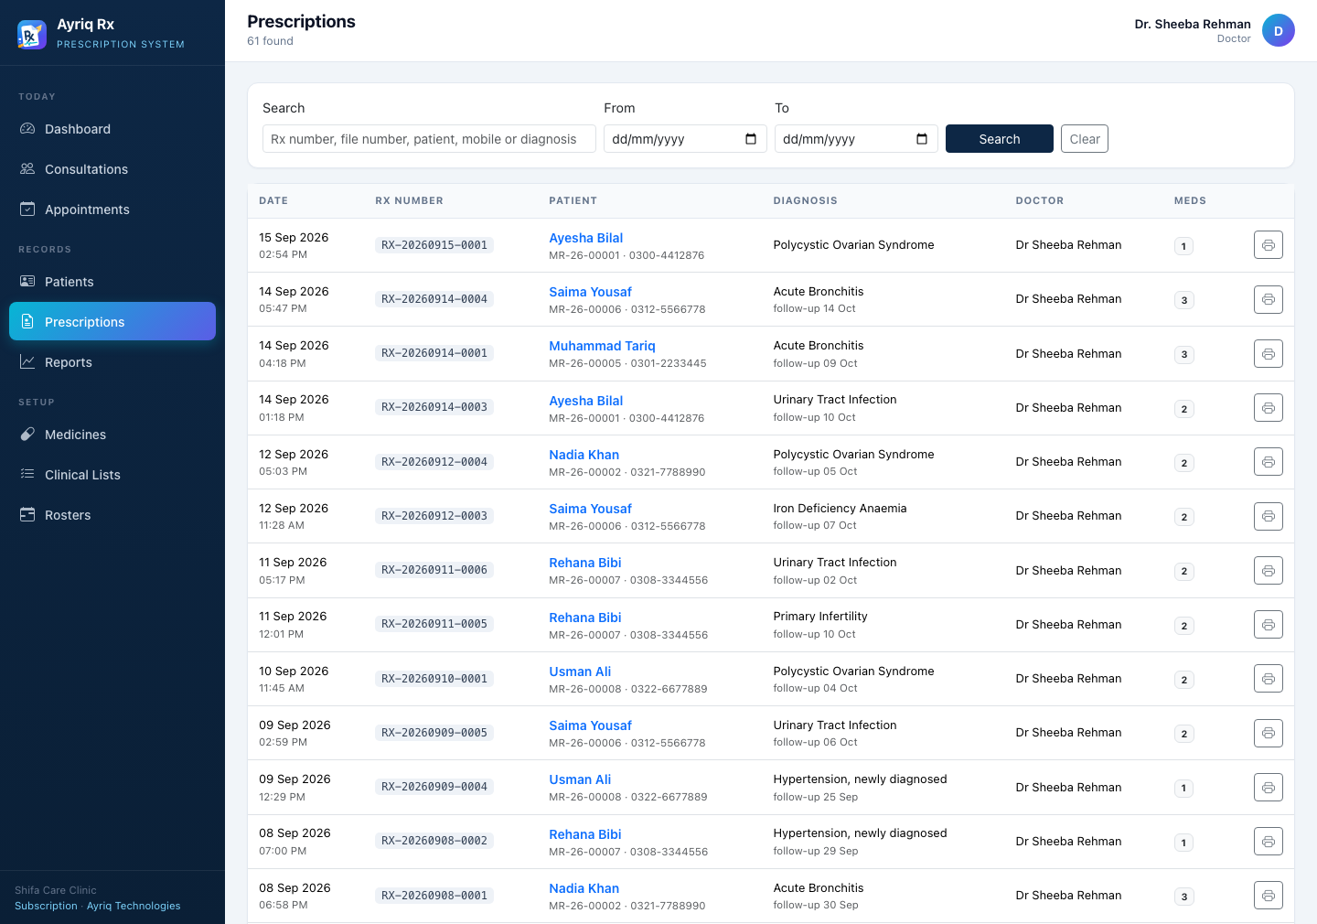Print prescription RX-20260912-0003
Image resolution: width=1317 pixels, height=924 pixels.
click(x=1269, y=516)
